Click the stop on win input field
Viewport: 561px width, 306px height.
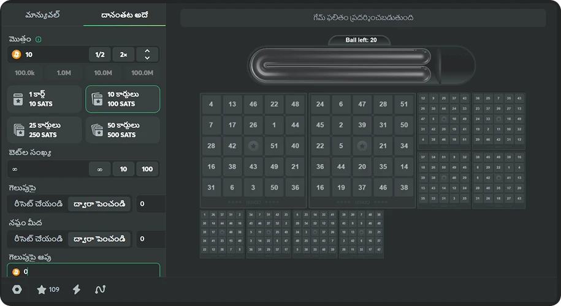pos(86,271)
